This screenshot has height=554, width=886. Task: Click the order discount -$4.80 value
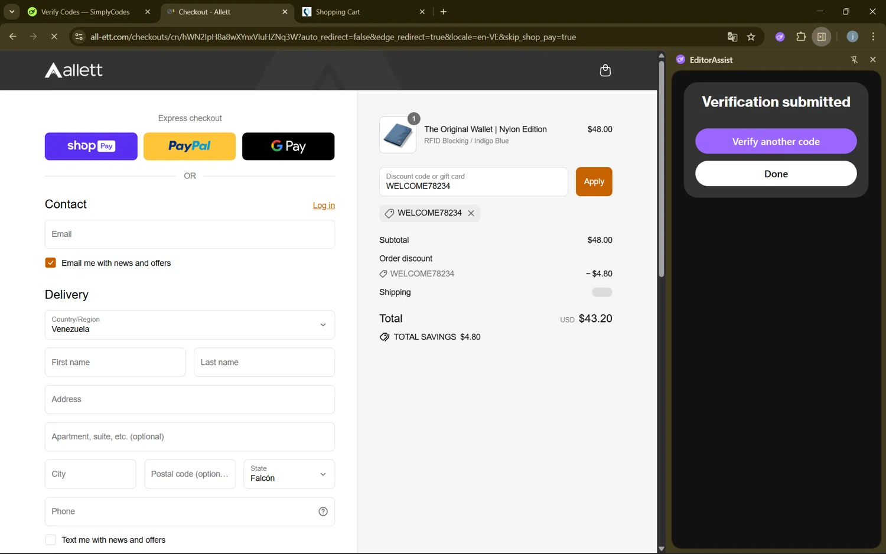click(599, 274)
